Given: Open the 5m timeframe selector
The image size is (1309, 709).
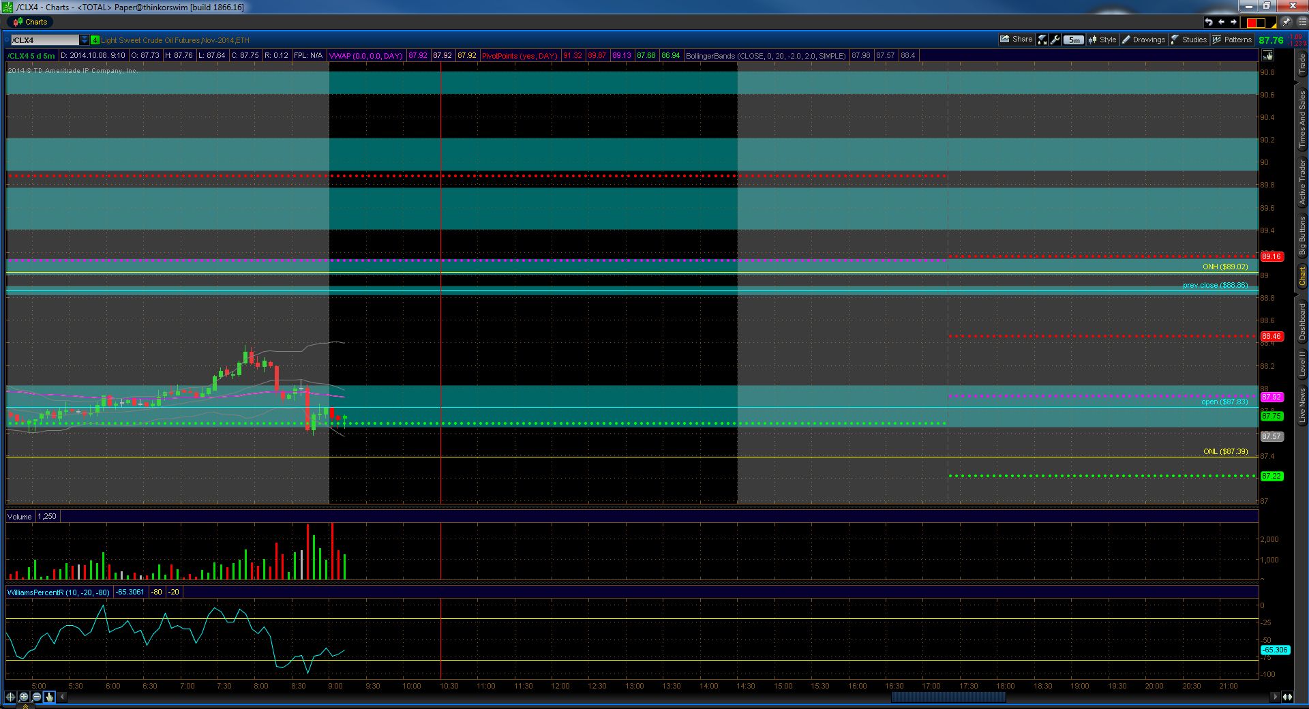Looking at the screenshot, I should [1074, 40].
